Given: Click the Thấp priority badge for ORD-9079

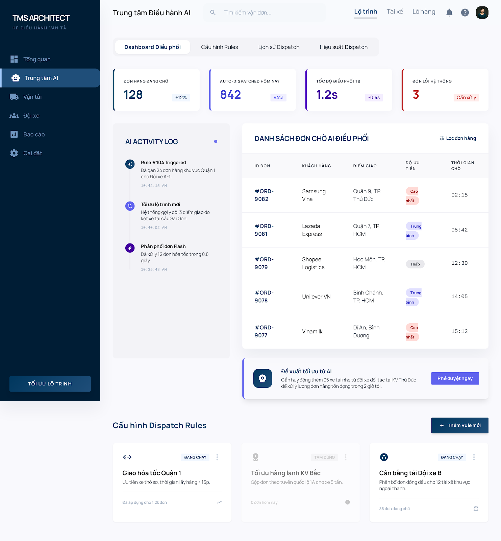Looking at the screenshot, I should (x=415, y=264).
